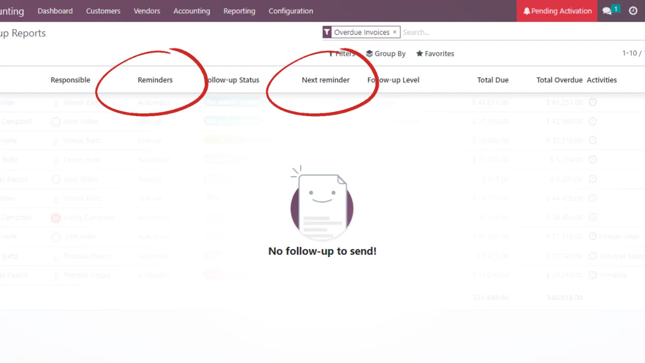
Task: Open the Accounting menu
Action: (191, 11)
